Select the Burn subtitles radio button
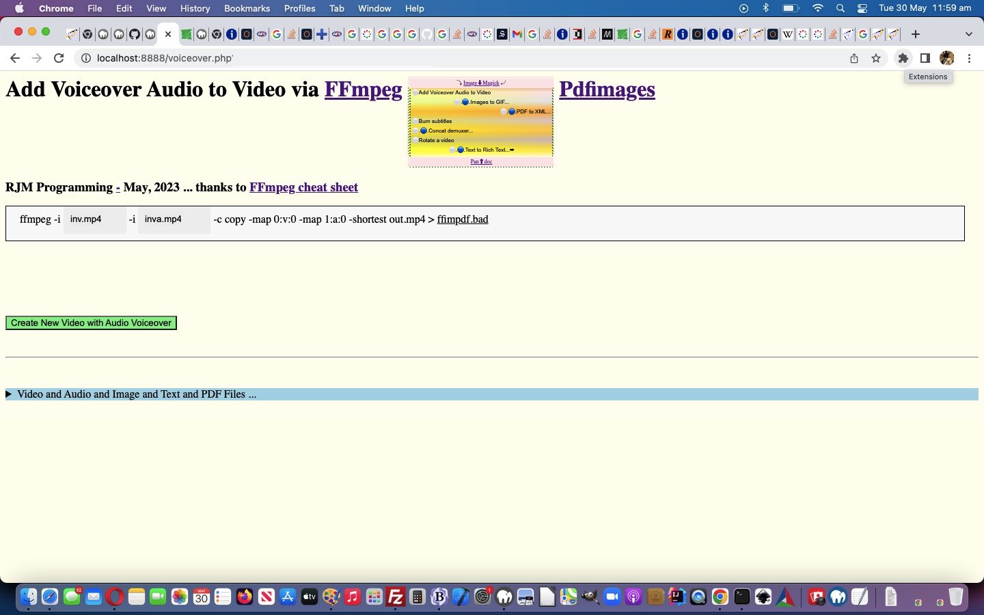Image resolution: width=984 pixels, height=615 pixels. point(415,121)
